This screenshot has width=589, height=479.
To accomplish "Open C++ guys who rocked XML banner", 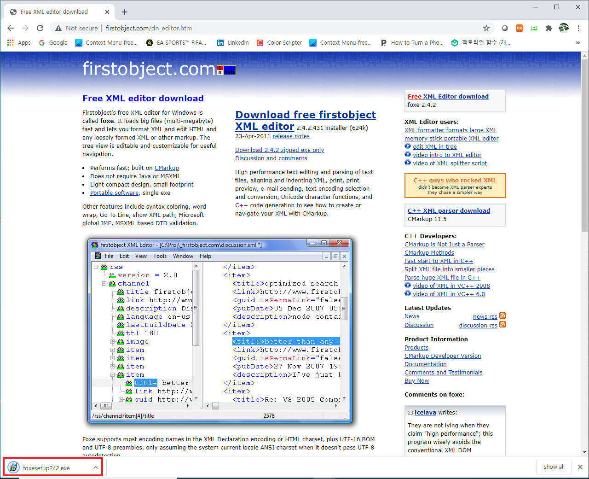I will pyautogui.click(x=455, y=186).
